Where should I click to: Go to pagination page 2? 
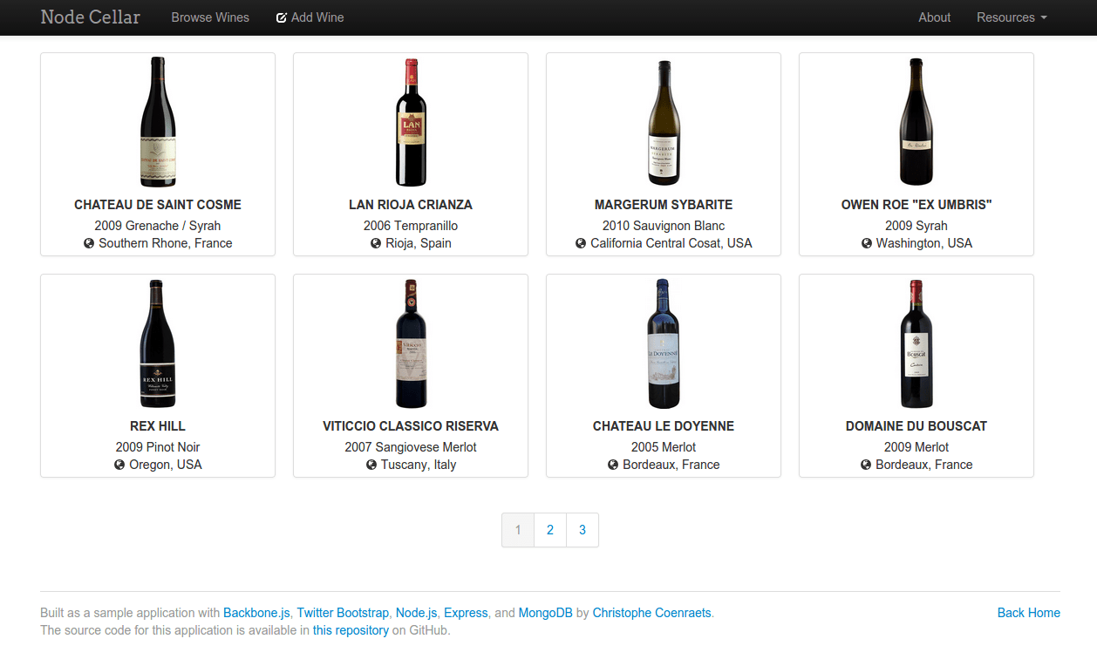coord(550,530)
